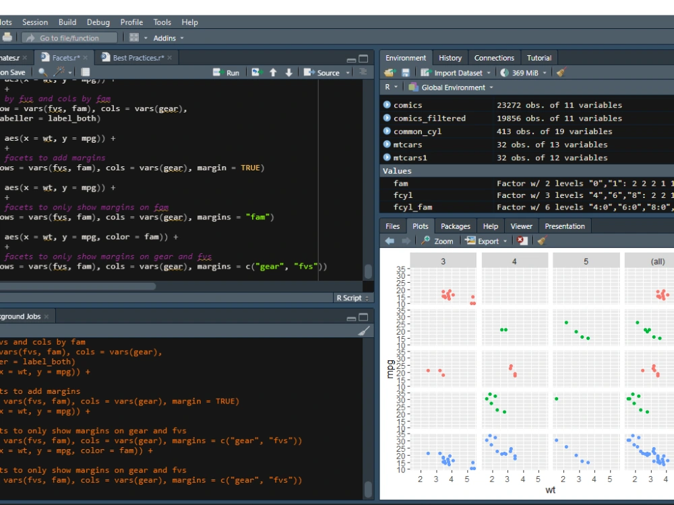
Task: Switch to the History tab
Action: [450, 57]
